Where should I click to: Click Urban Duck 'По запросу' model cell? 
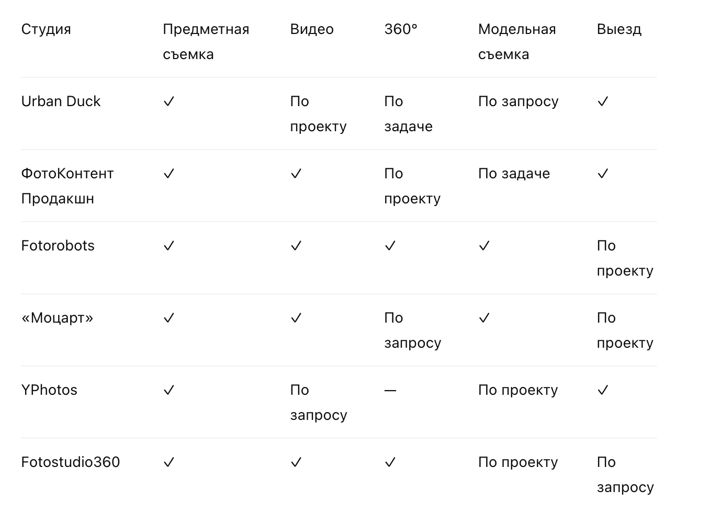(x=519, y=101)
